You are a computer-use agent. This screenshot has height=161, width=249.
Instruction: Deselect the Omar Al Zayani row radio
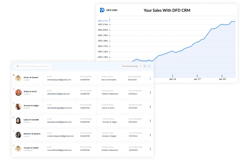click(14, 75)
